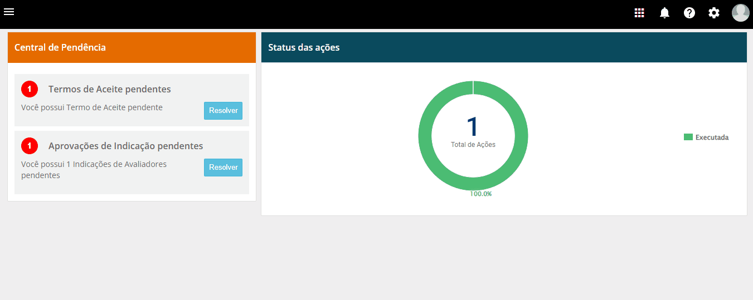Open the Aprovações de Indicação pendentes title
This screenshot has width=753, height=300.
(x=125, y=146)
